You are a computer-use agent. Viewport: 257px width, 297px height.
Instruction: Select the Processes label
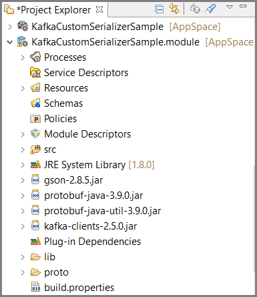pos(65,57)
